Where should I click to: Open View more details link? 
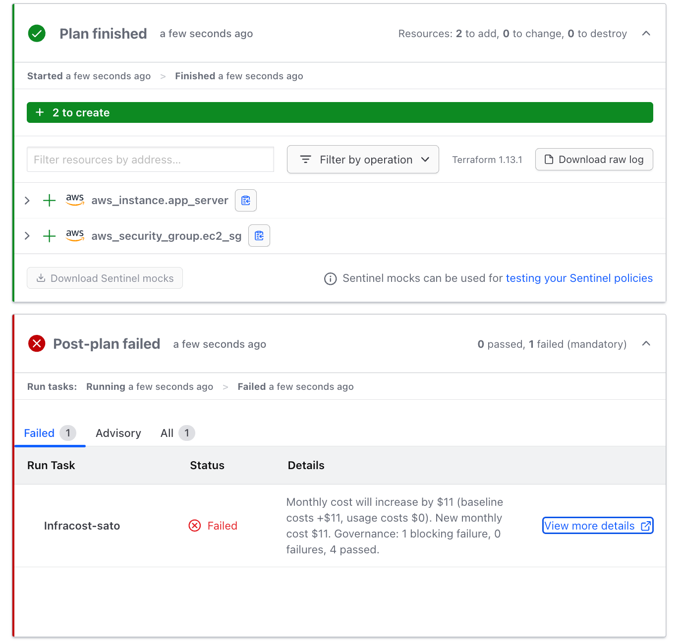(598, 526)
